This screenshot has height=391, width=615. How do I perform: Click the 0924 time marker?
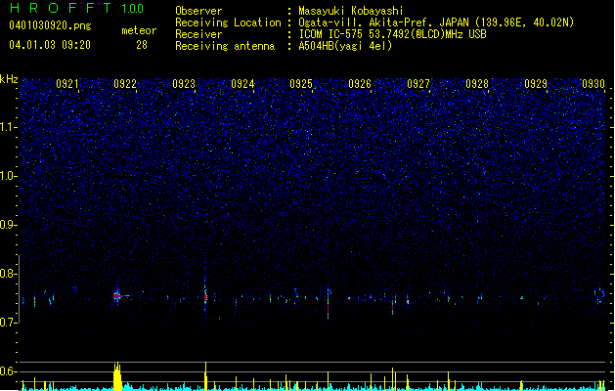click(x=242, y=84)
